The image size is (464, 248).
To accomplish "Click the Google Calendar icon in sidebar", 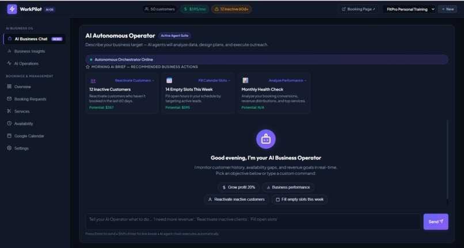I will (9, 136).
